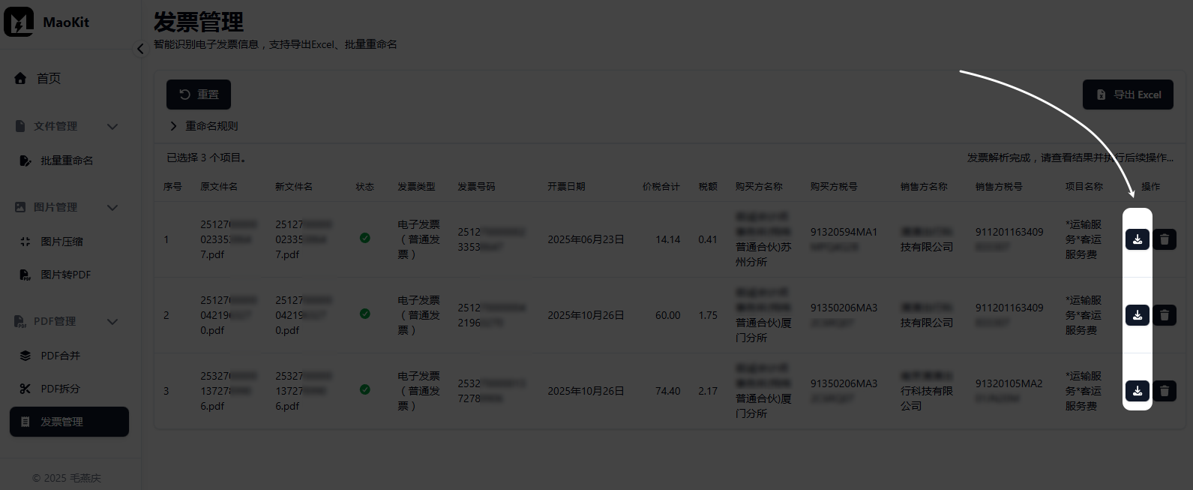Open 批量重命名 from the sidebar
The height and width of the screenshot is (490, 1193).
click(x=66, y=161)
